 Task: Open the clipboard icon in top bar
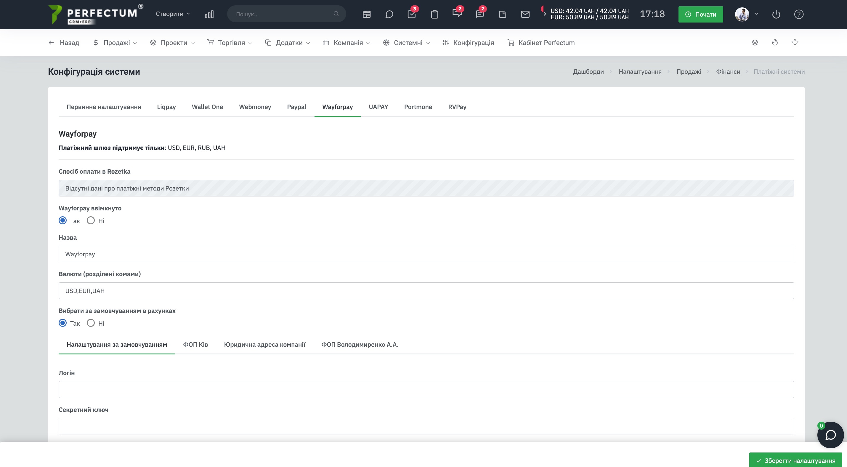[435, 14]
